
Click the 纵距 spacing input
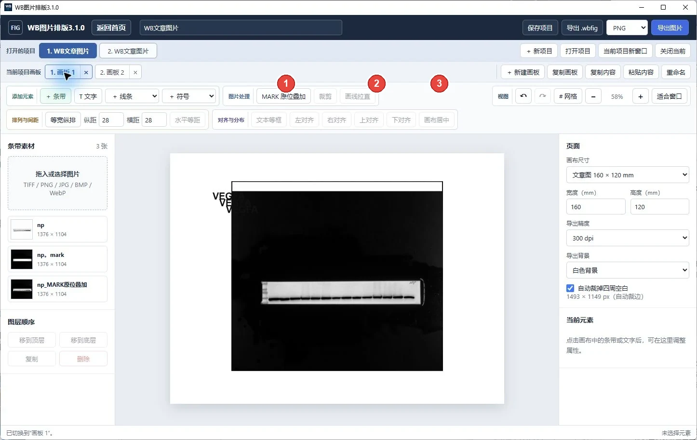[x=111, y=120]
